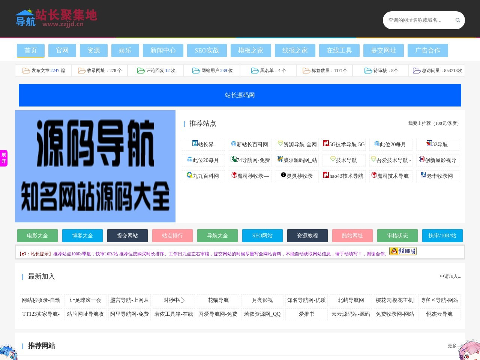Viewport: 480px width, 360px height.
Task: Open the 申请加入 link
Action: coord(450,276)
